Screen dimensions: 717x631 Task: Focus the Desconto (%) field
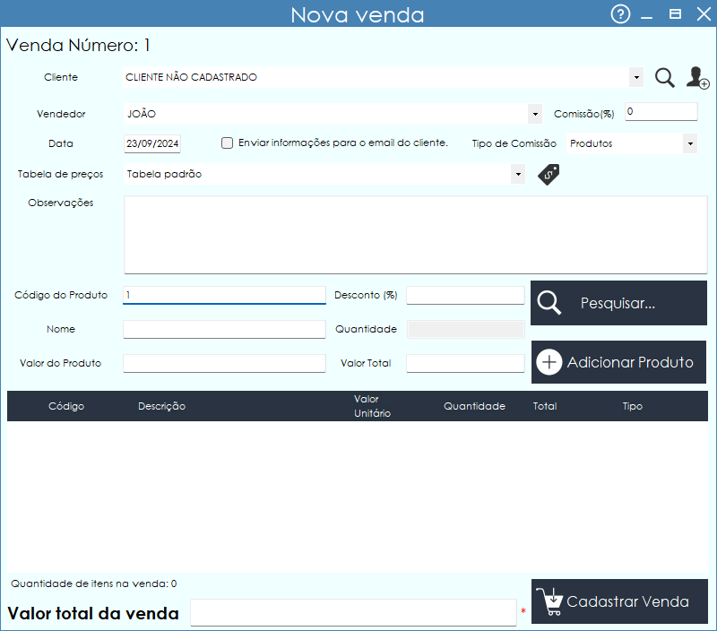(x=465, y=295)
